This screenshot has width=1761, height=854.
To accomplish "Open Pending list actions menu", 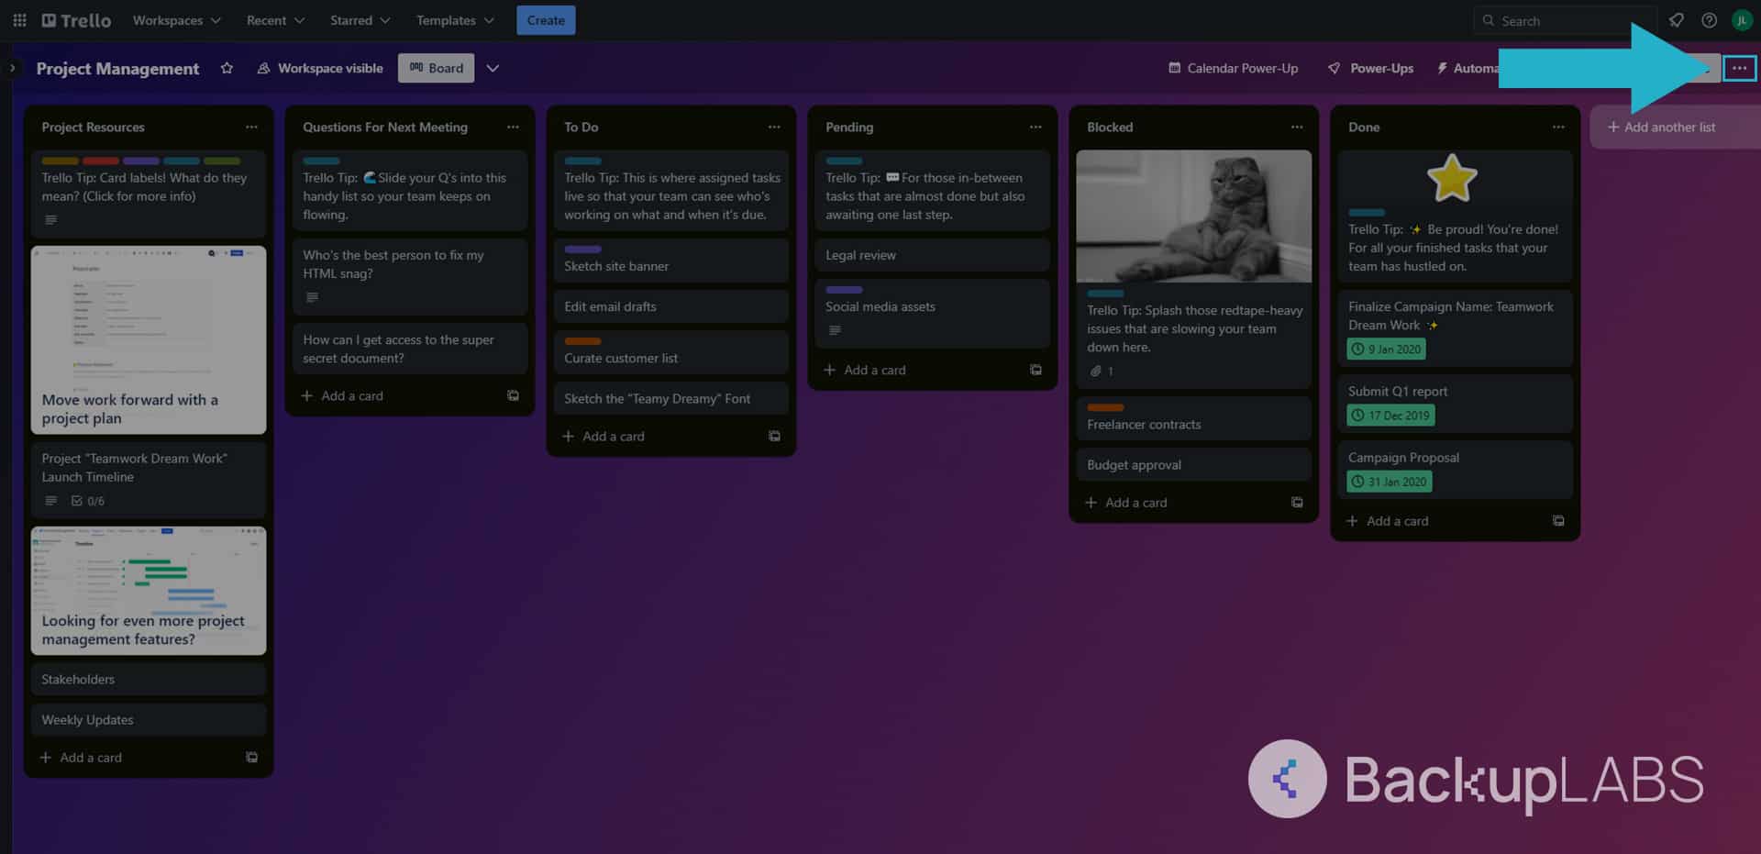I will click(x=1036, y=128).
